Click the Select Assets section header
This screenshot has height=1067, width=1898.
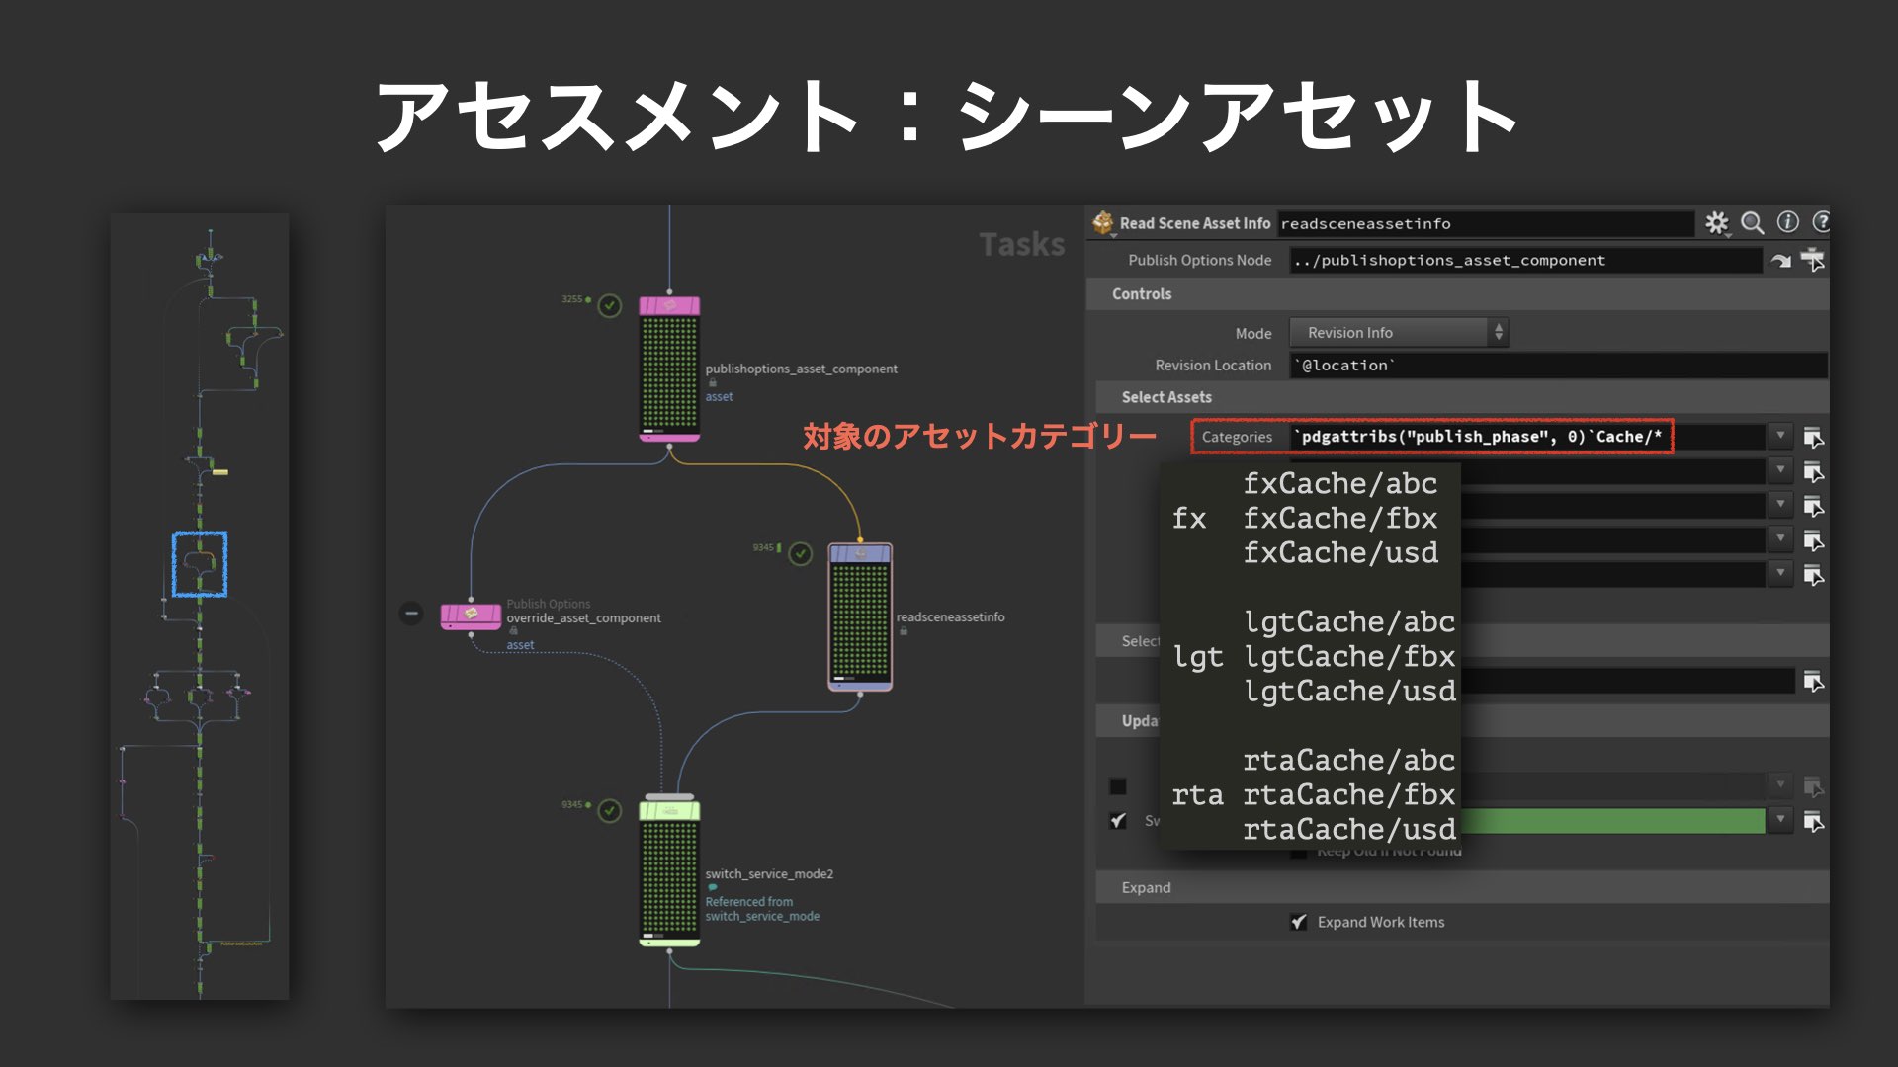click(x=1462, y=397)
